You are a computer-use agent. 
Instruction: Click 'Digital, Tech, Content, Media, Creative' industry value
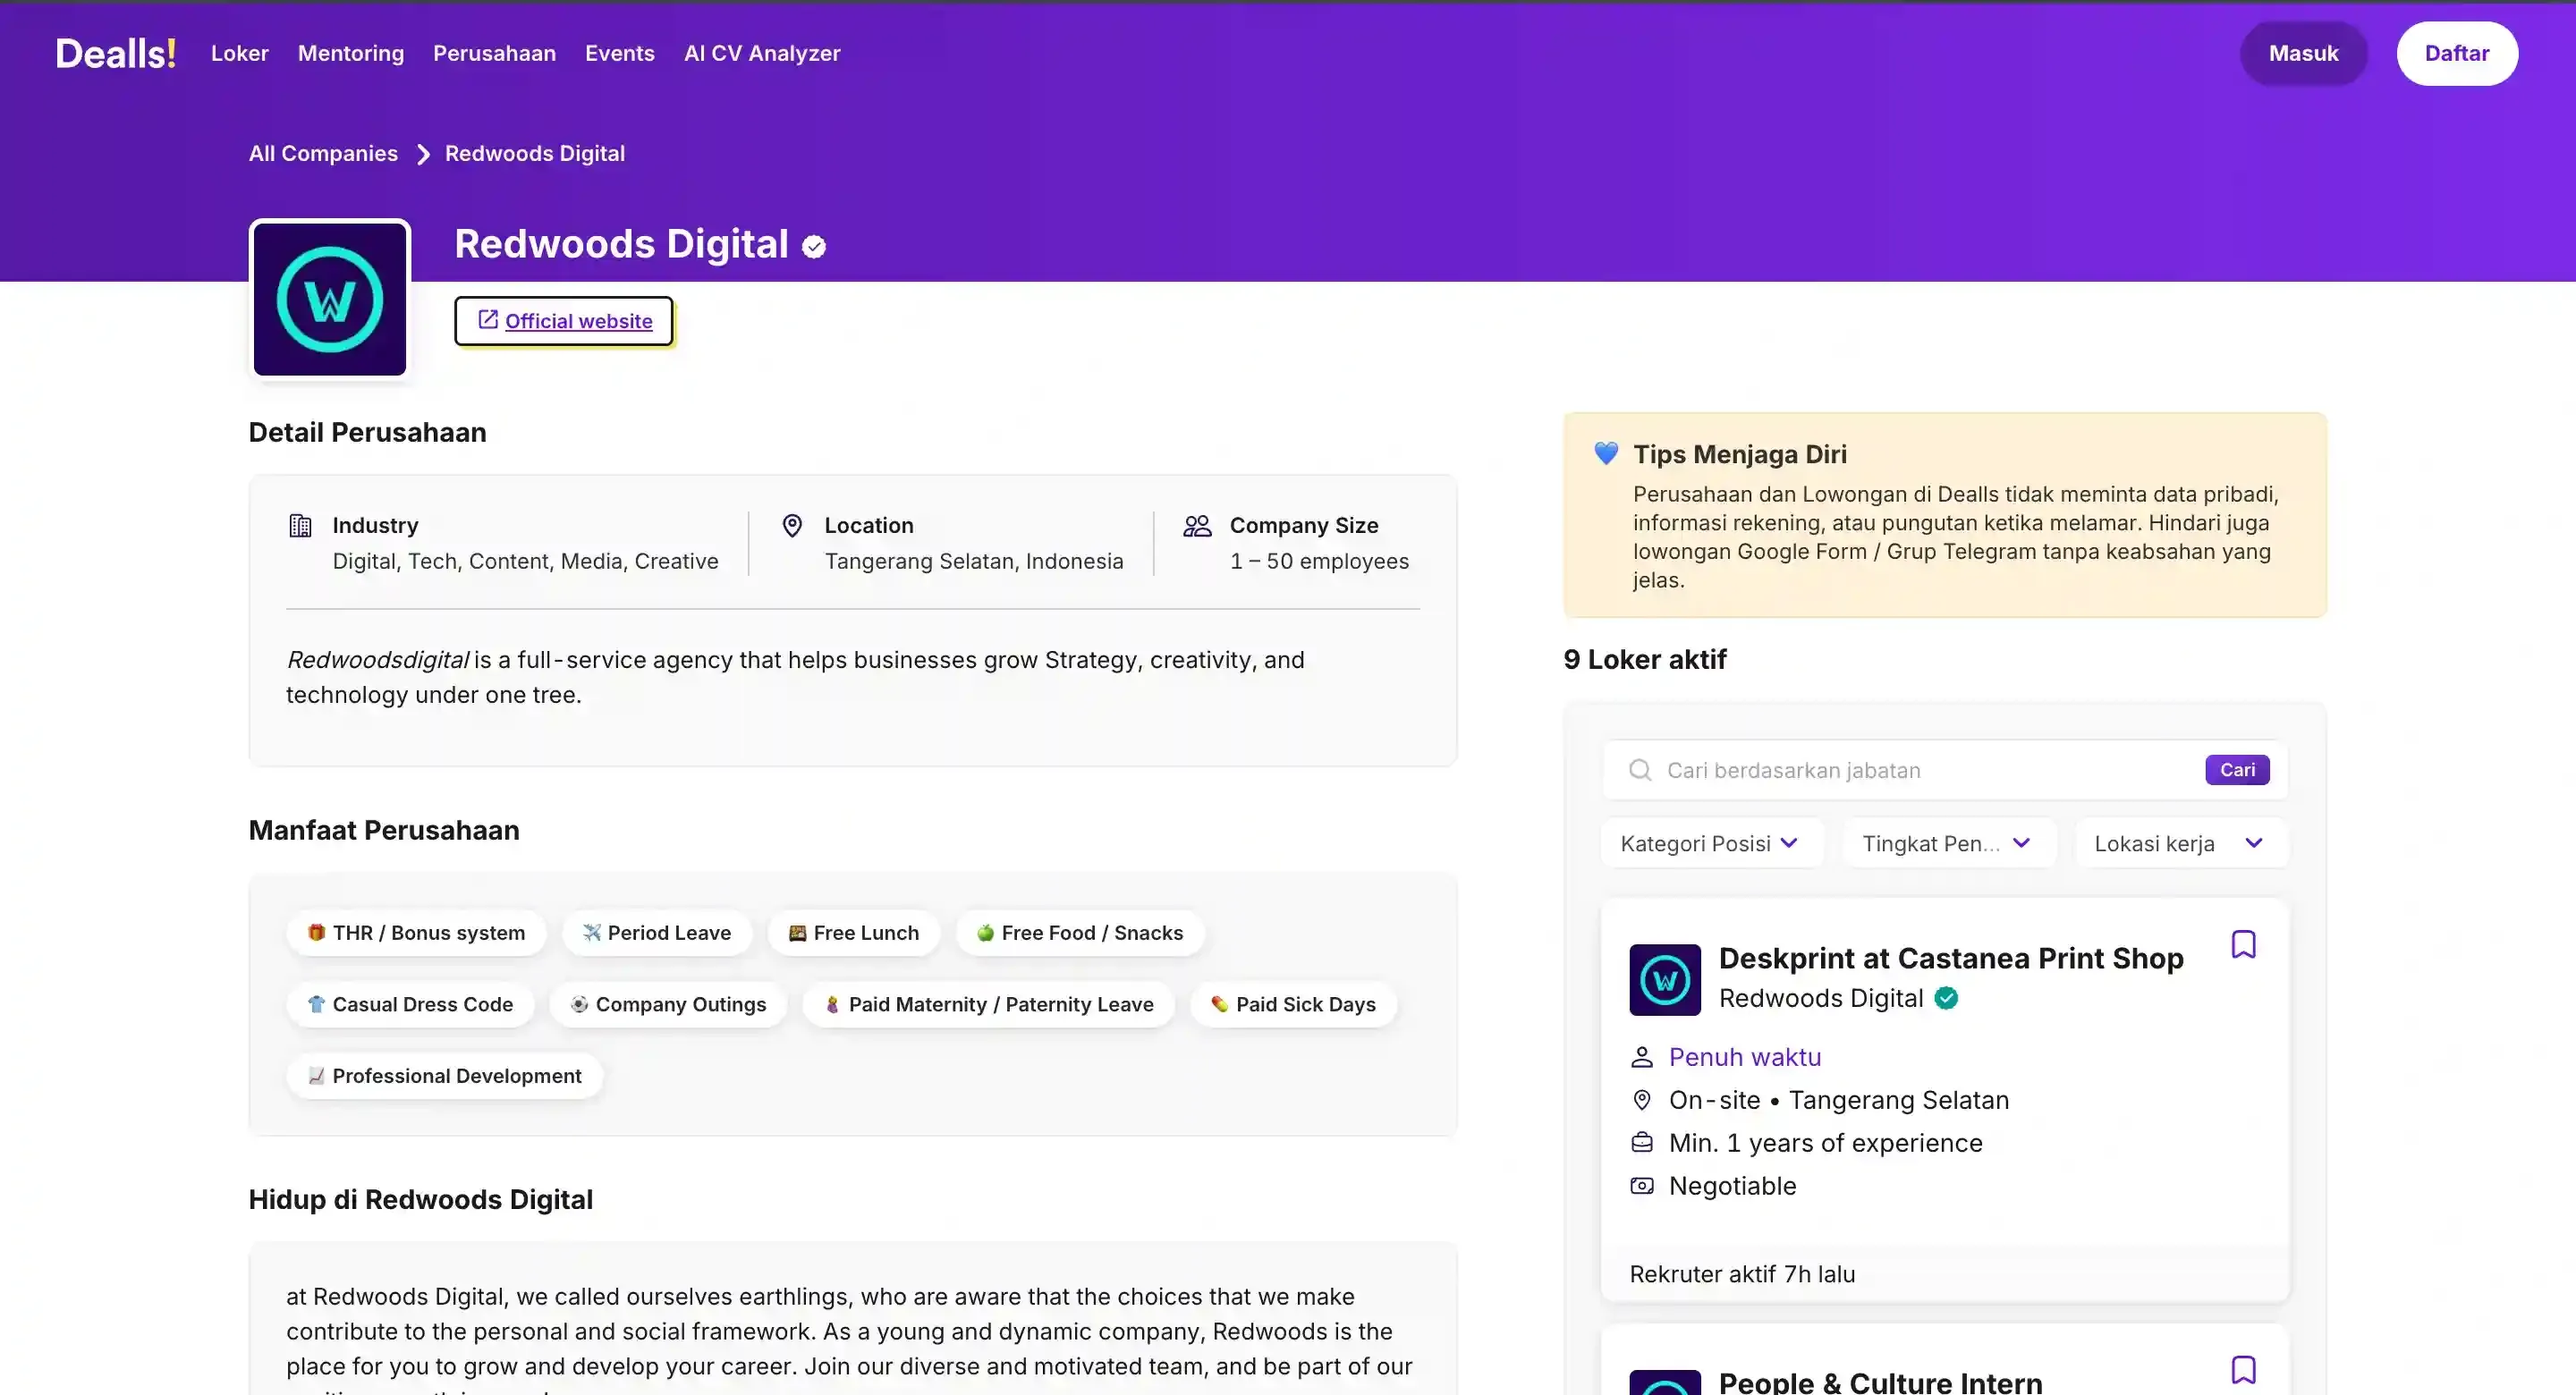(x=525, y=561)
